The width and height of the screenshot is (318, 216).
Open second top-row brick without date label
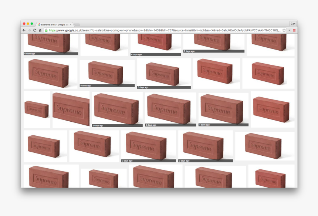(104, 45)
